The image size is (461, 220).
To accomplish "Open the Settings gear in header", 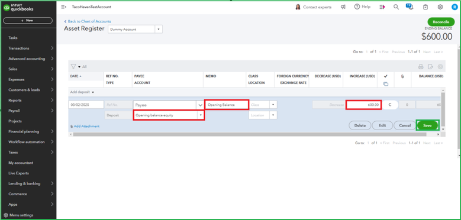I will (x=440, y=7).
